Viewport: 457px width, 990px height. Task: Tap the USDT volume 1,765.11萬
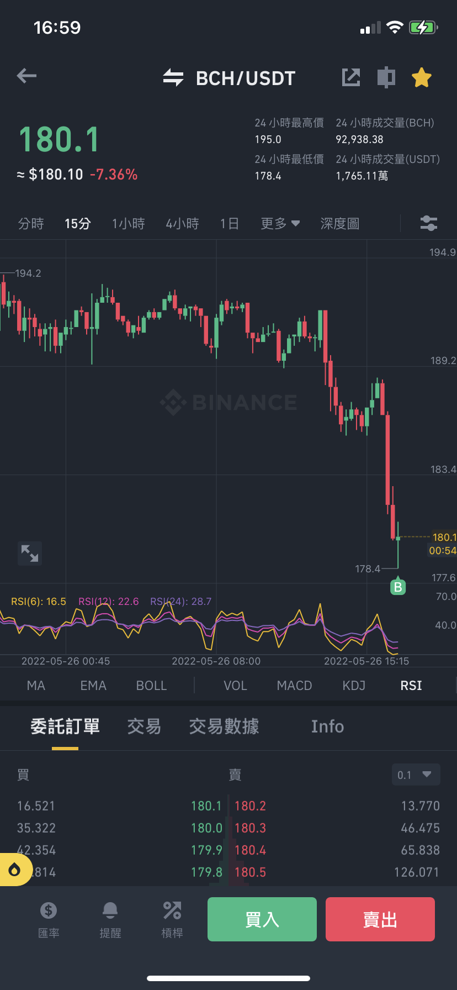click(x=362, y=176)
